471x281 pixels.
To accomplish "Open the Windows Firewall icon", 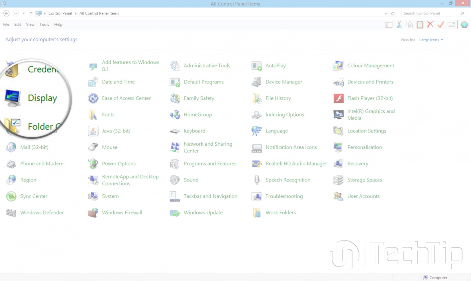I will pos(93,213).
